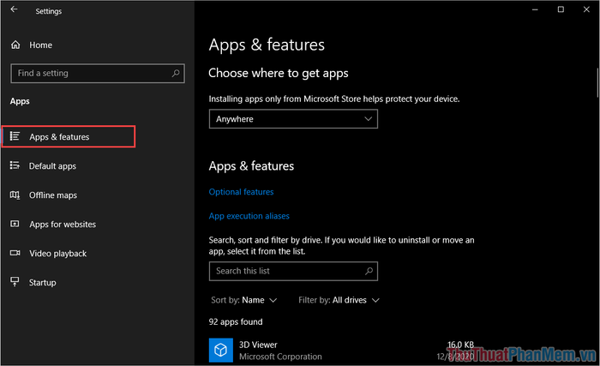600x366 pixels.
Task: Click the Video playback camera icon
Action: [x=15, y=253]
